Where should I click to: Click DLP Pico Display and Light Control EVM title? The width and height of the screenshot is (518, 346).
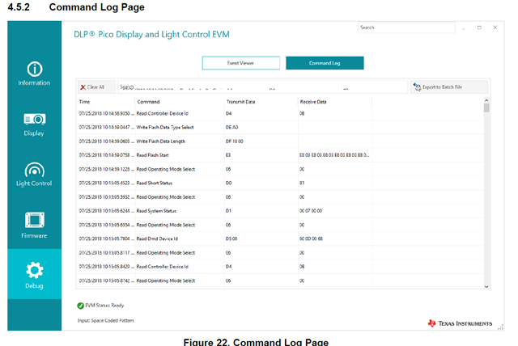(x=151, y=34)
